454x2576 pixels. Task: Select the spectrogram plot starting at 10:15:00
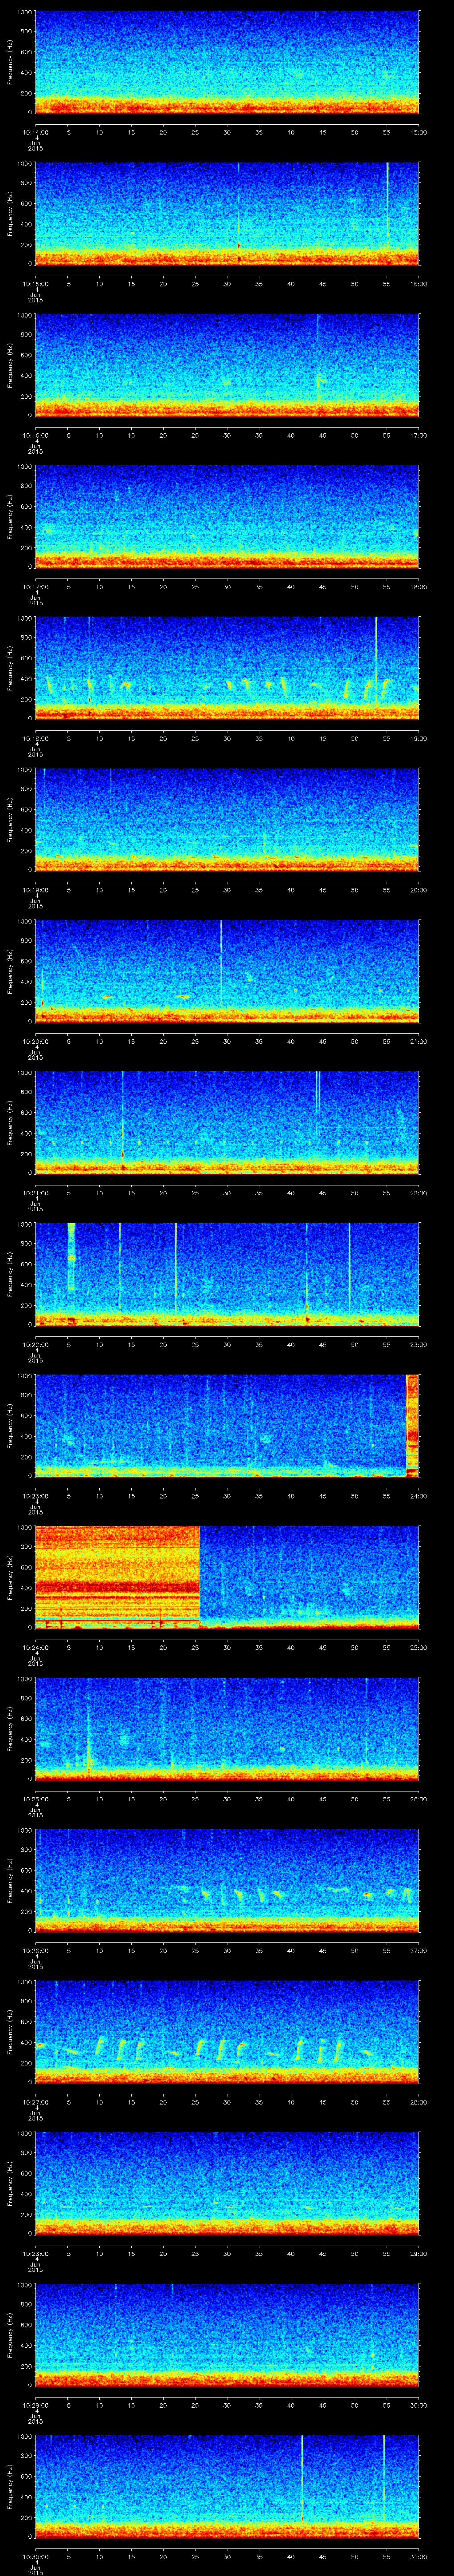coord(227,214)
